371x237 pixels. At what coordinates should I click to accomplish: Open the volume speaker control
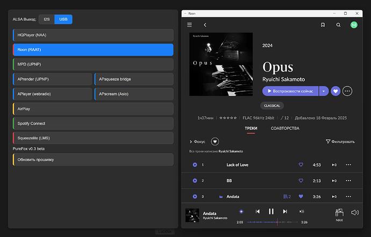point(355,212)
